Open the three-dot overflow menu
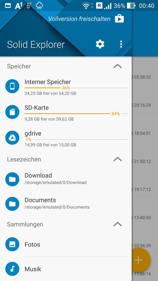 [x=121, y=44]
